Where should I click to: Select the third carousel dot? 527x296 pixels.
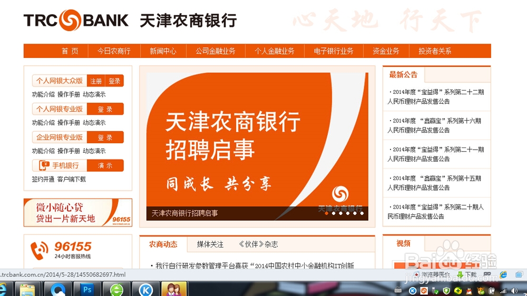(341, 213)
